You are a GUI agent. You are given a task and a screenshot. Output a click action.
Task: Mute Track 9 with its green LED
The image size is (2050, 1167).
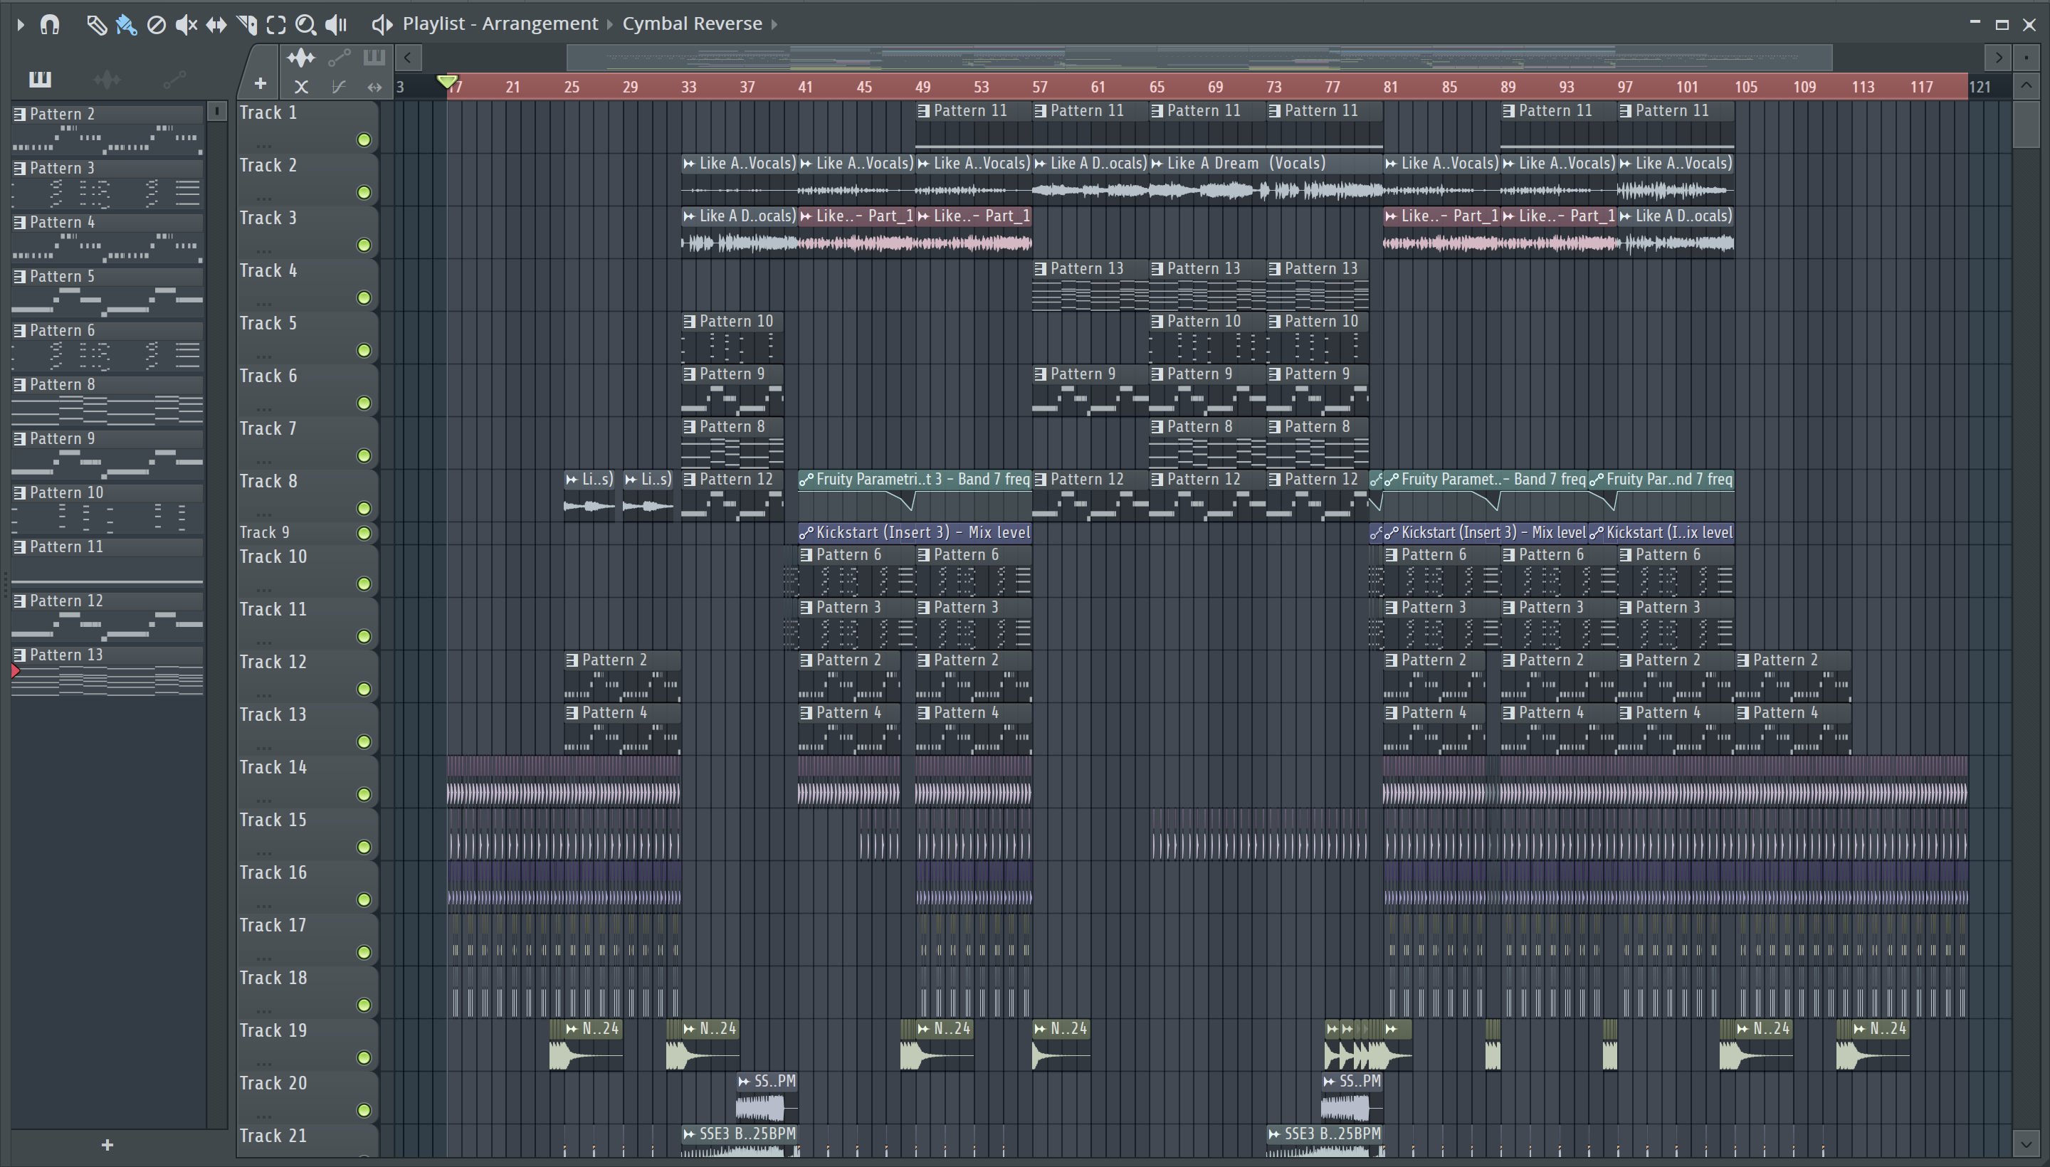(x=364, y=533)
